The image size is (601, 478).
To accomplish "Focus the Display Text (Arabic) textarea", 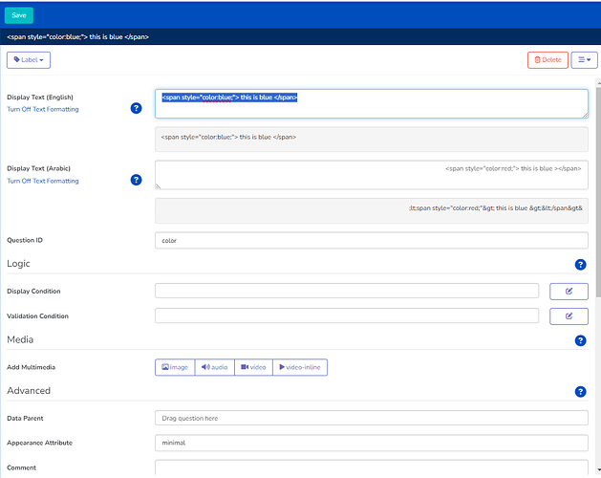I will 372,175.
